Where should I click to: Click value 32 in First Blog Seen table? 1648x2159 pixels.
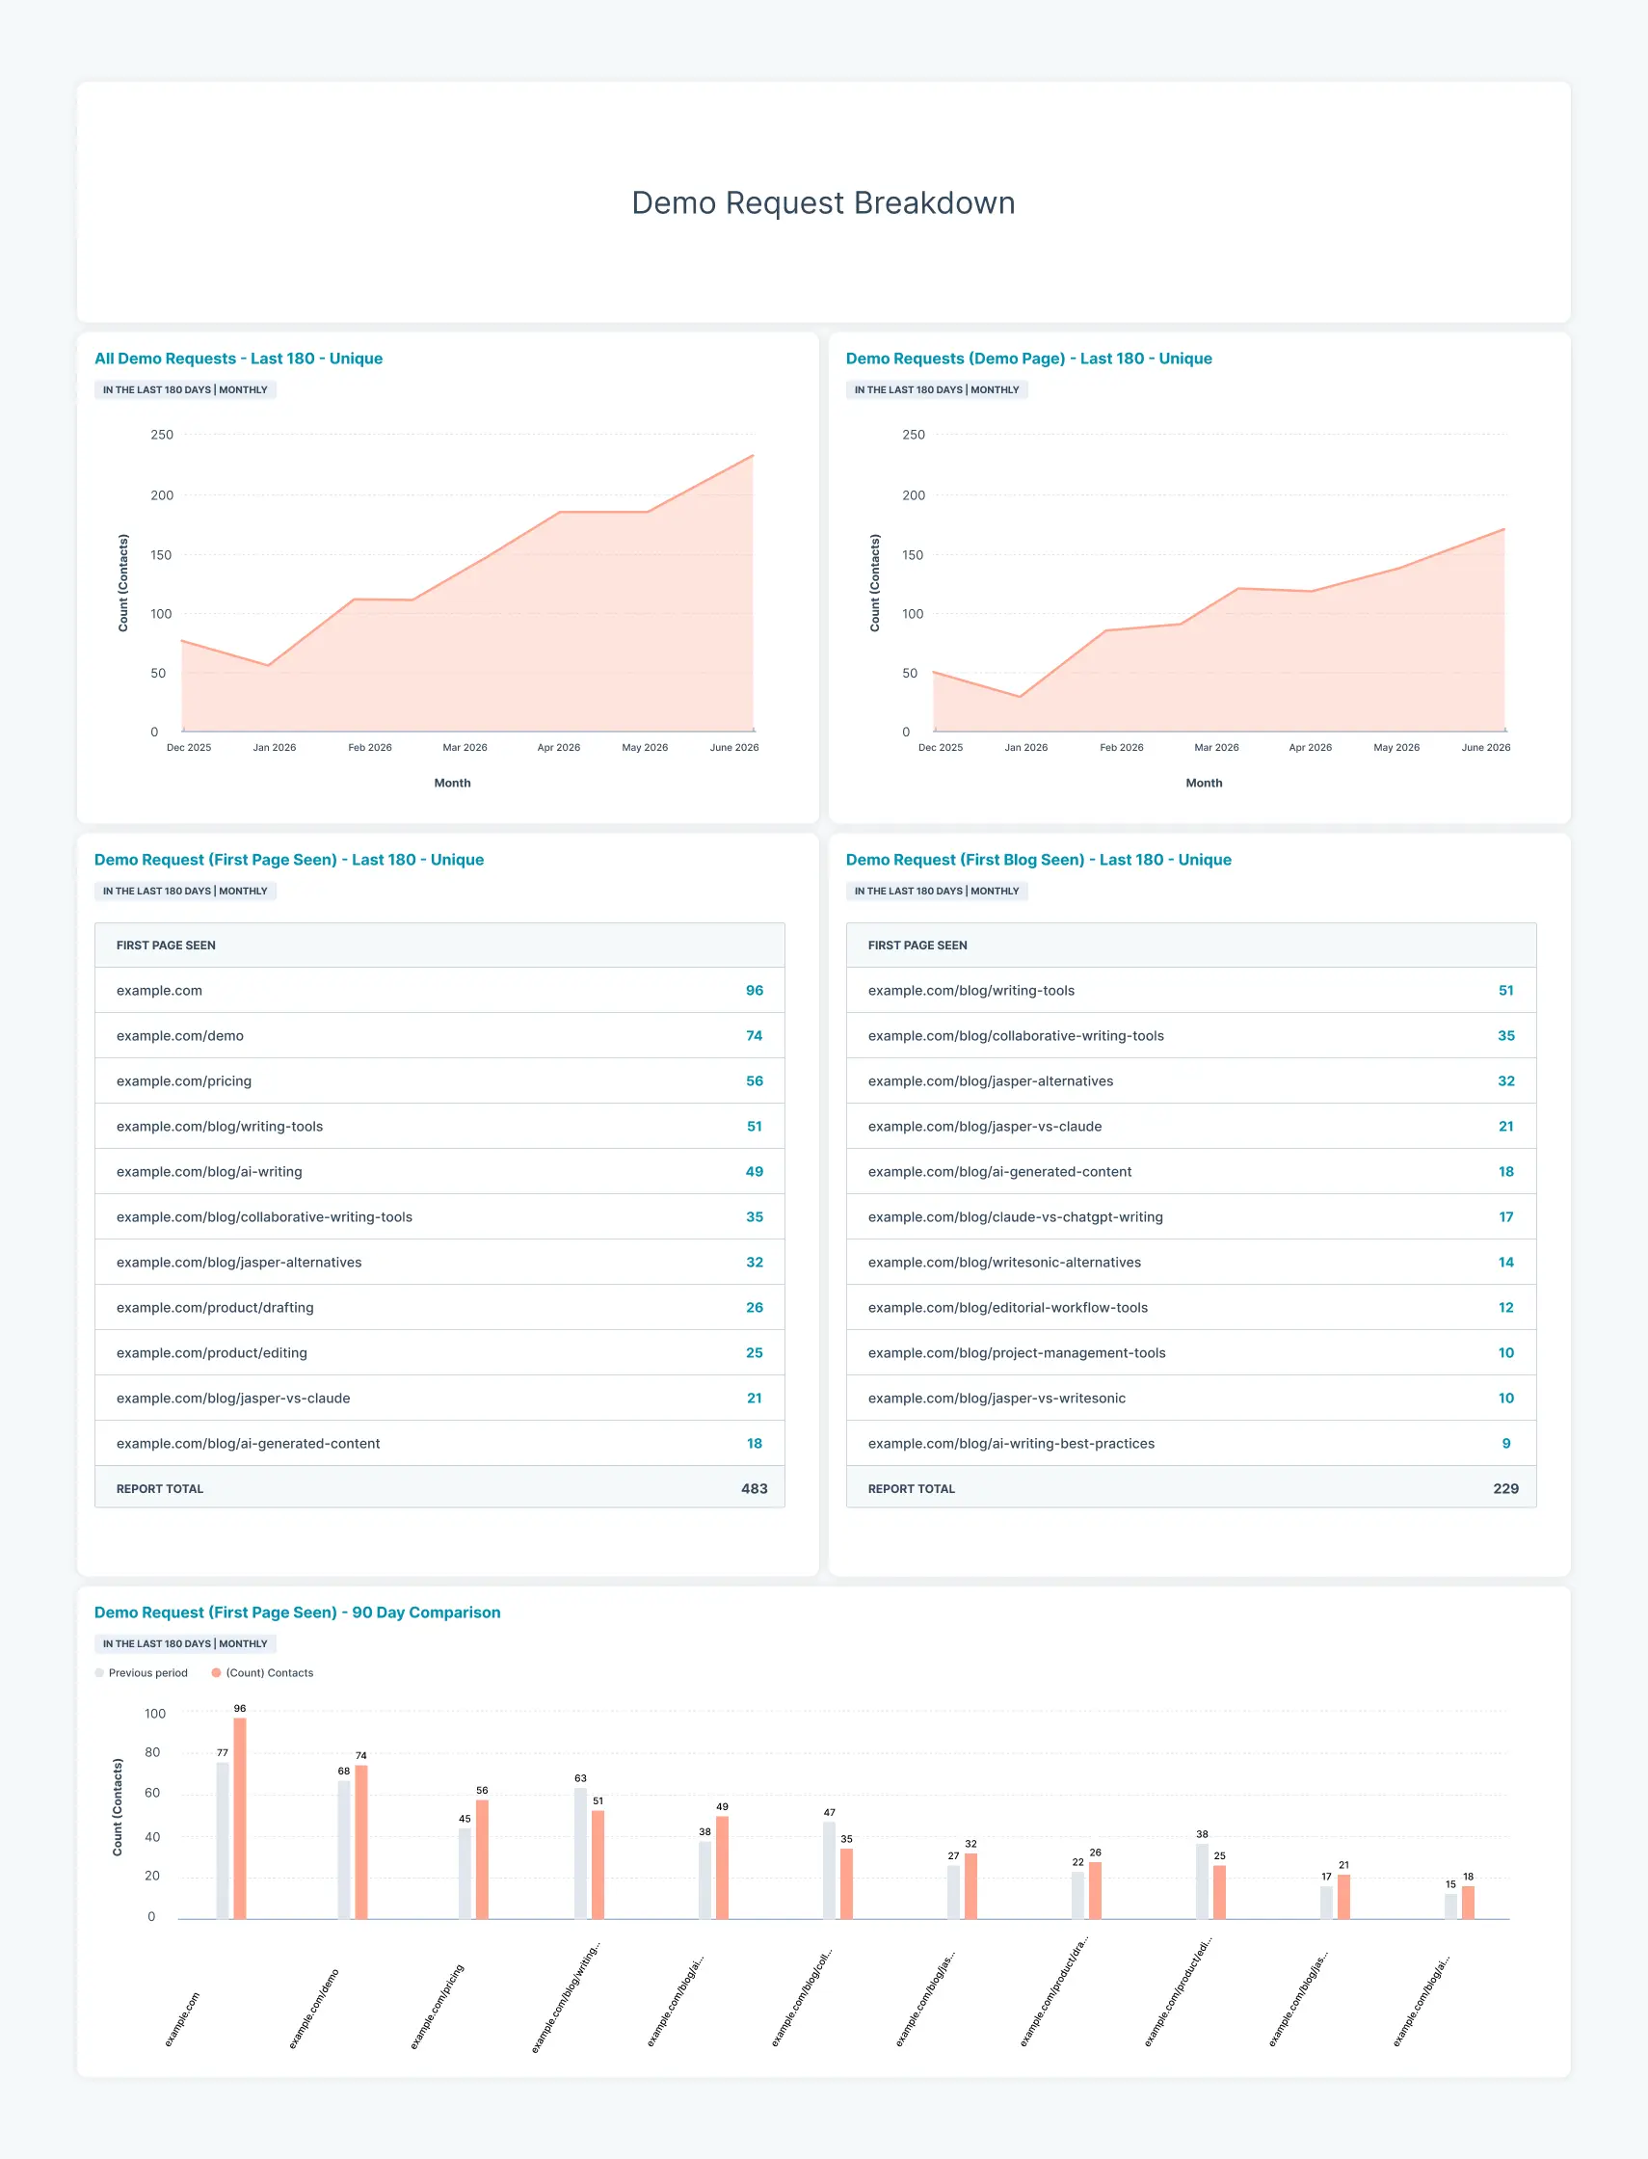1505,1080
